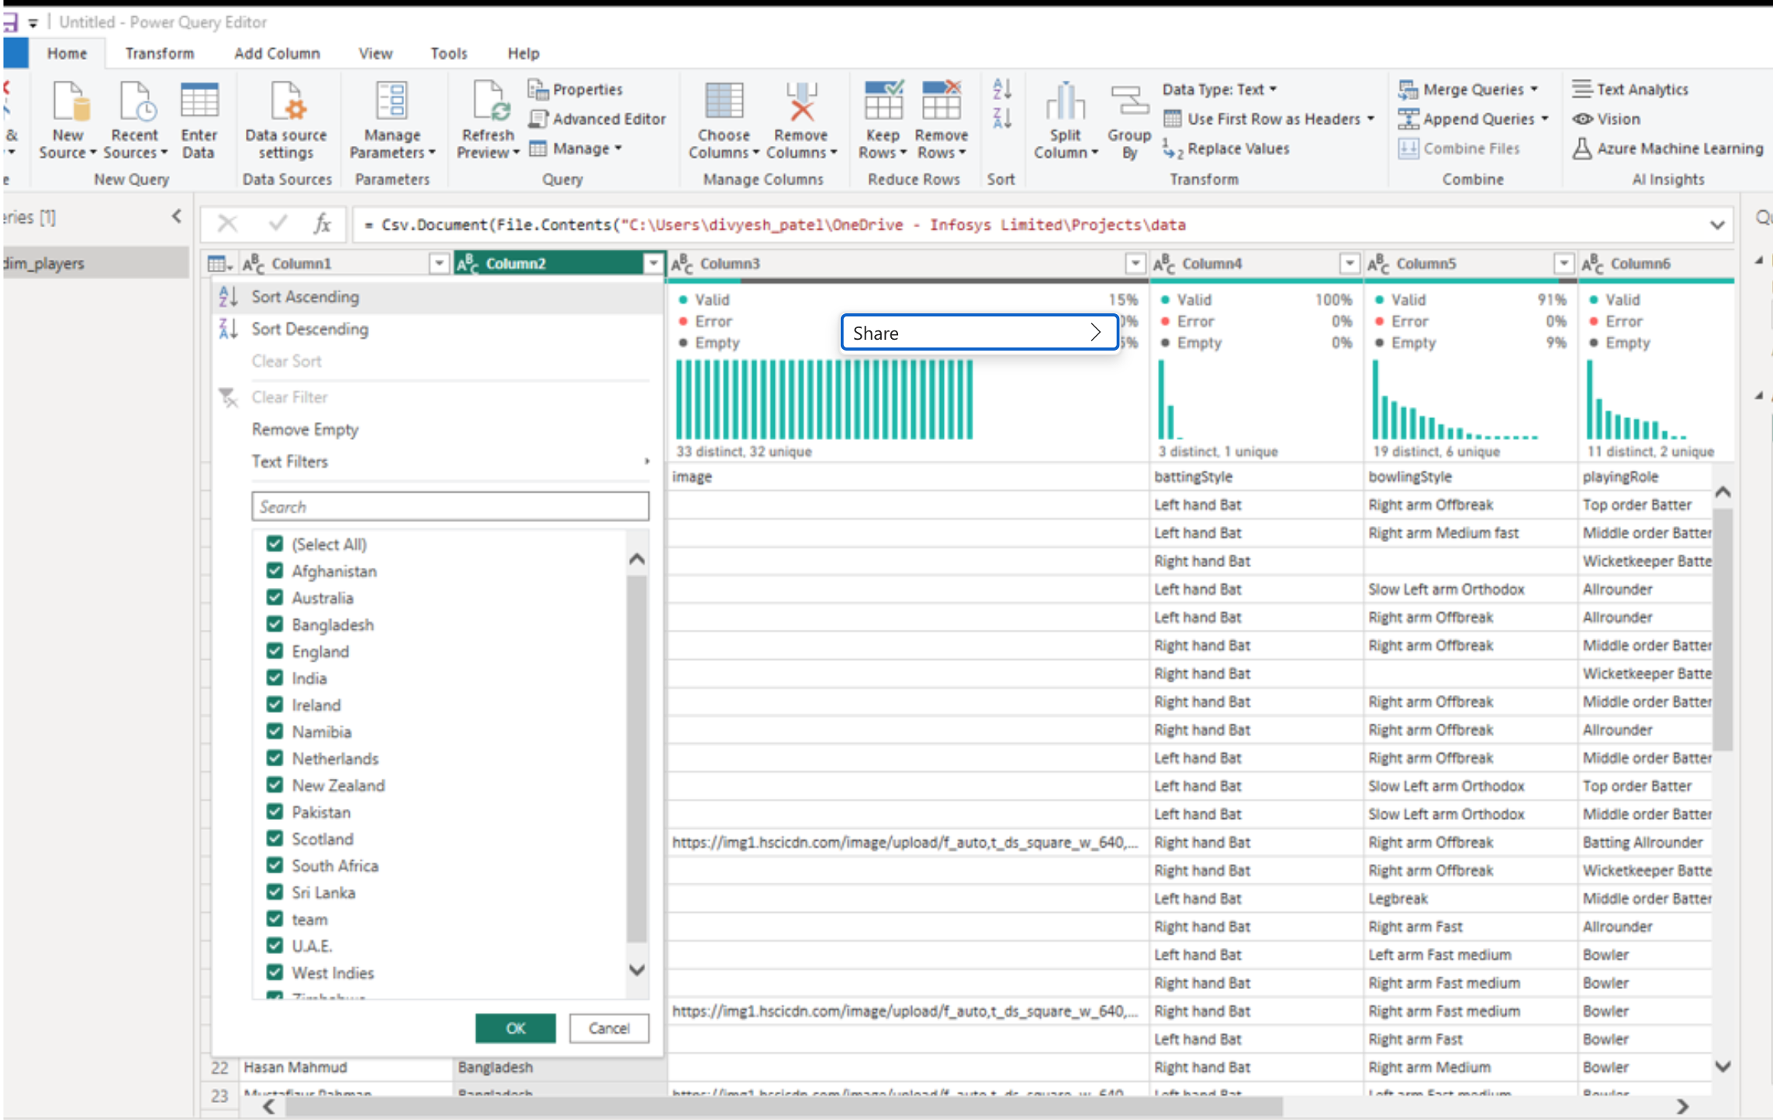Click Column6 header
Image resolution: width=1773 pixels, height=1120 pixels.
coord(1656,264)
